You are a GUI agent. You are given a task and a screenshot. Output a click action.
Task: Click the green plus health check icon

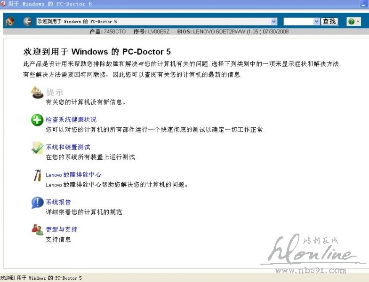tap(37, 120)
